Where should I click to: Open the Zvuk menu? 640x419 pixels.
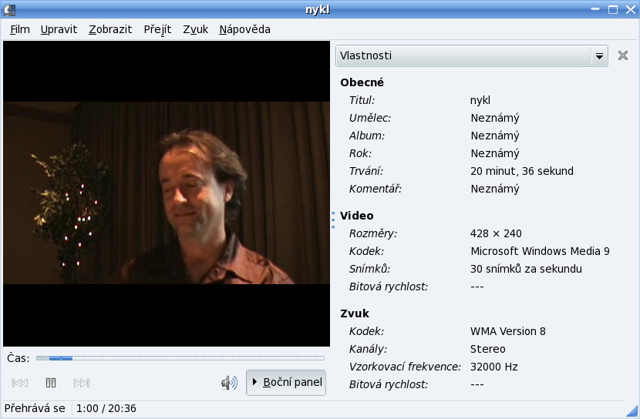pyautogui.click(x=196, y=29)
